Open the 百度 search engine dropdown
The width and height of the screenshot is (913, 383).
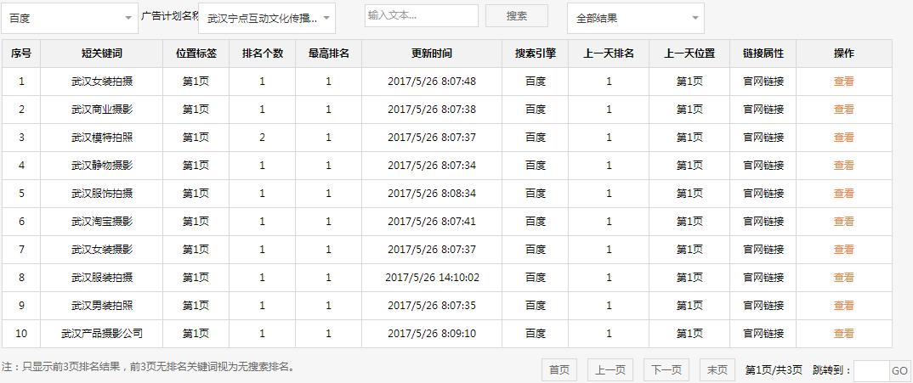[70, 18]
